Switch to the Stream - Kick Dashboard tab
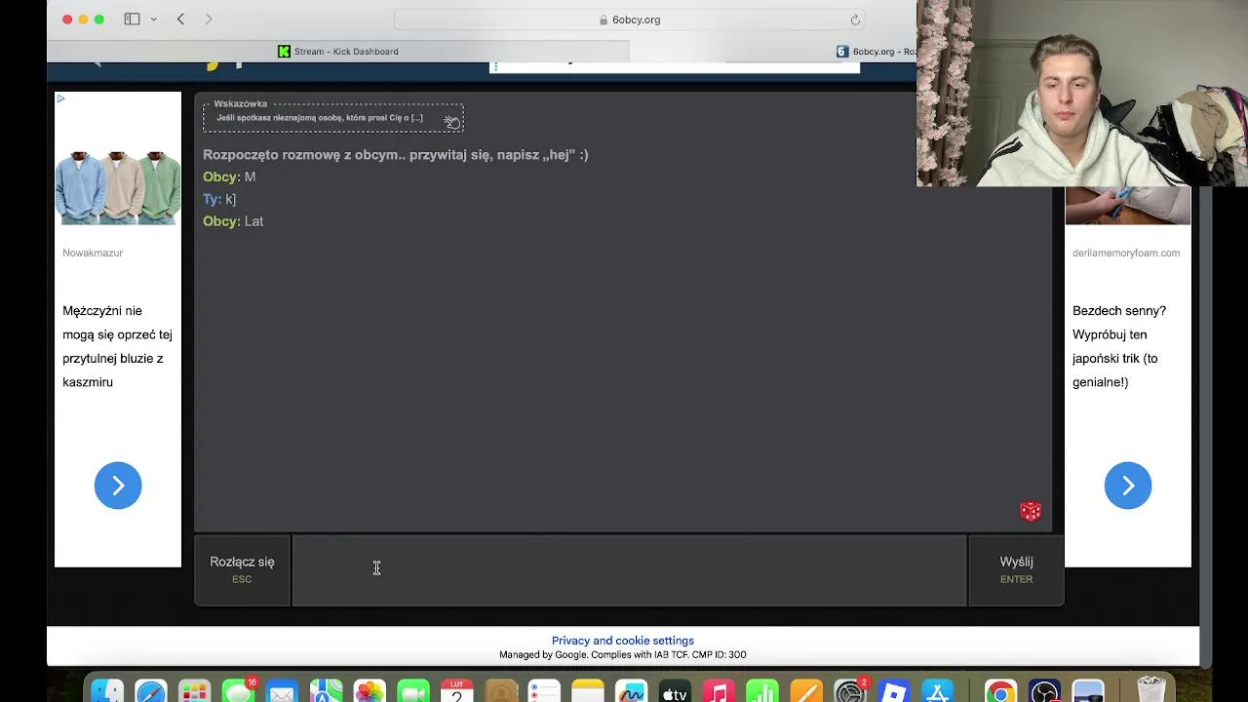The width and height of the screenshot is (1248, 702). click(x=338, y=52)
